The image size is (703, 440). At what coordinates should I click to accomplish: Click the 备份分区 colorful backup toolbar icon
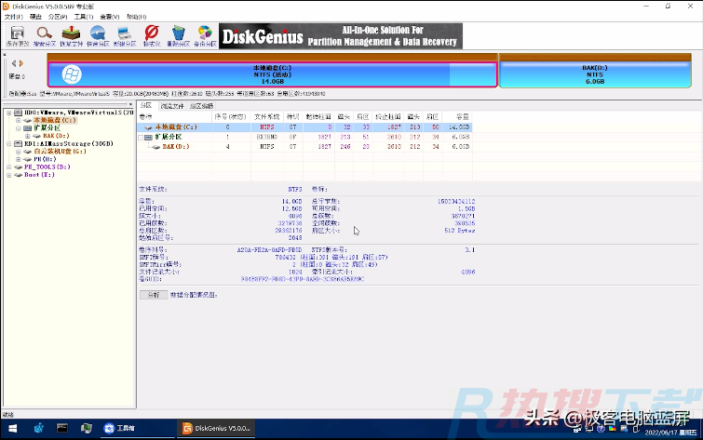pyautogui.click(x=205, y=36)
